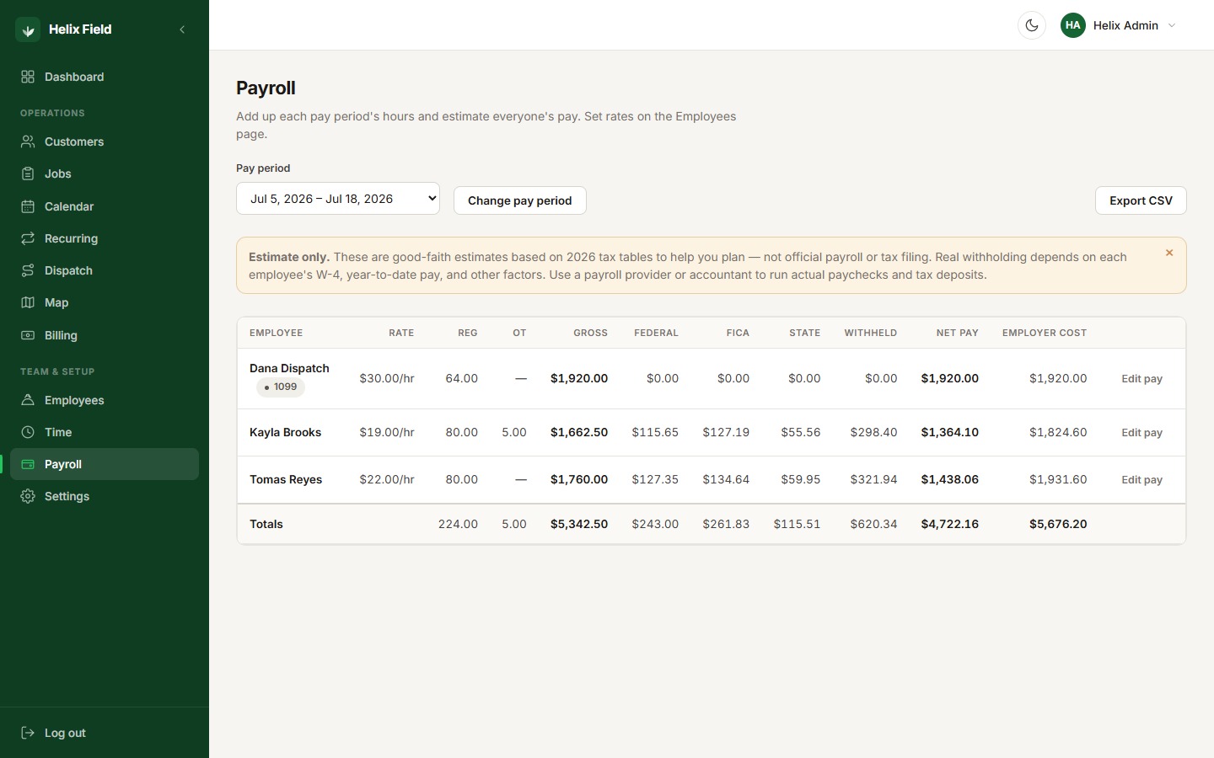Click the Customers people icon
The height and width of the screenshot is (758, 1214).
28,141
